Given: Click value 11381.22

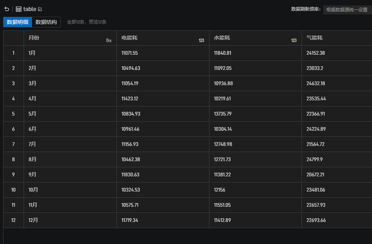Looking at the screenshot, I should point(222,174).
